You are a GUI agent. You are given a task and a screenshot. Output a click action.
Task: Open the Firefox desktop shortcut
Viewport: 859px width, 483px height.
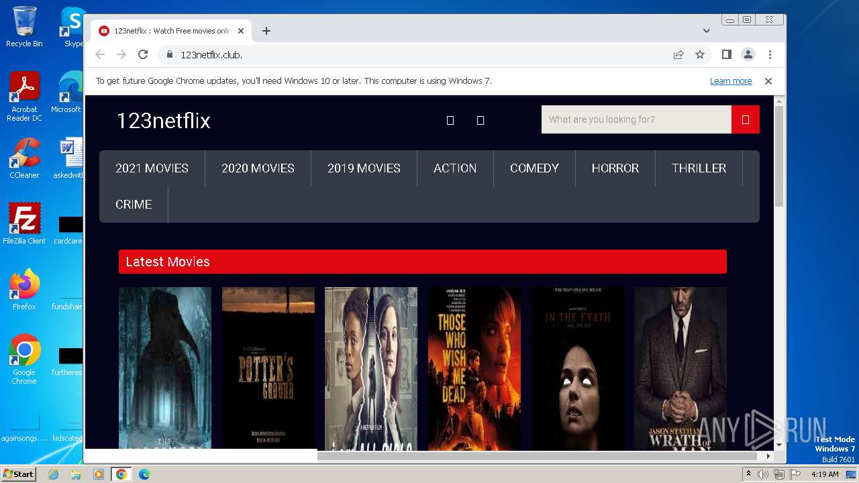tap(24, 290)
